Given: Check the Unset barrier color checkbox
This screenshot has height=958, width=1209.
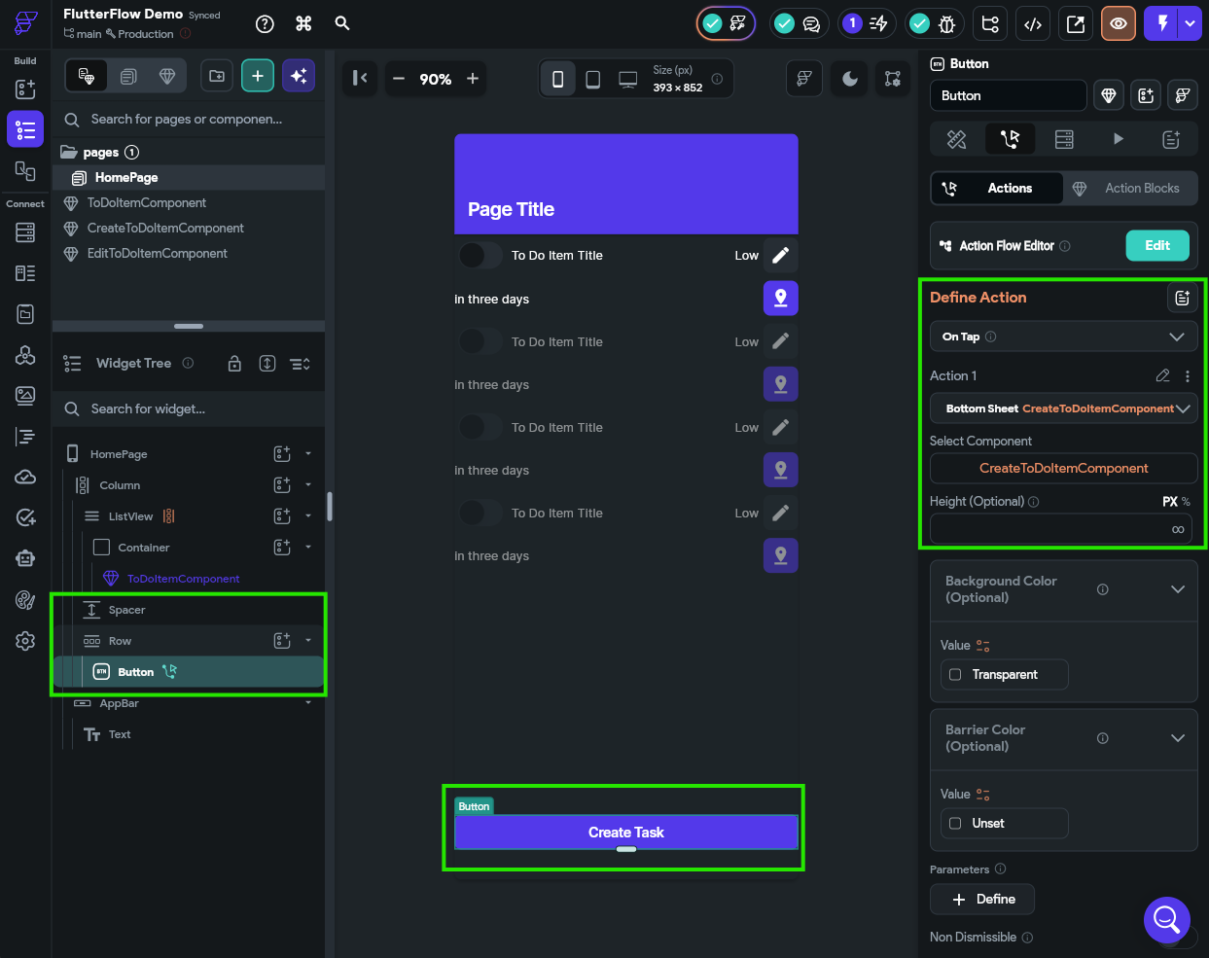Looking at the screenshot, I should [x=955, y=823].
